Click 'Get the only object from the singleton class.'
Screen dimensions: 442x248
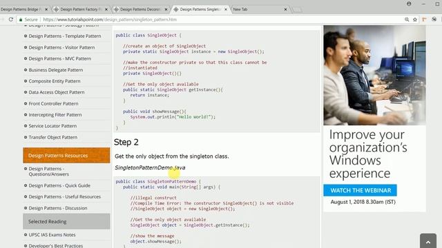172,156
